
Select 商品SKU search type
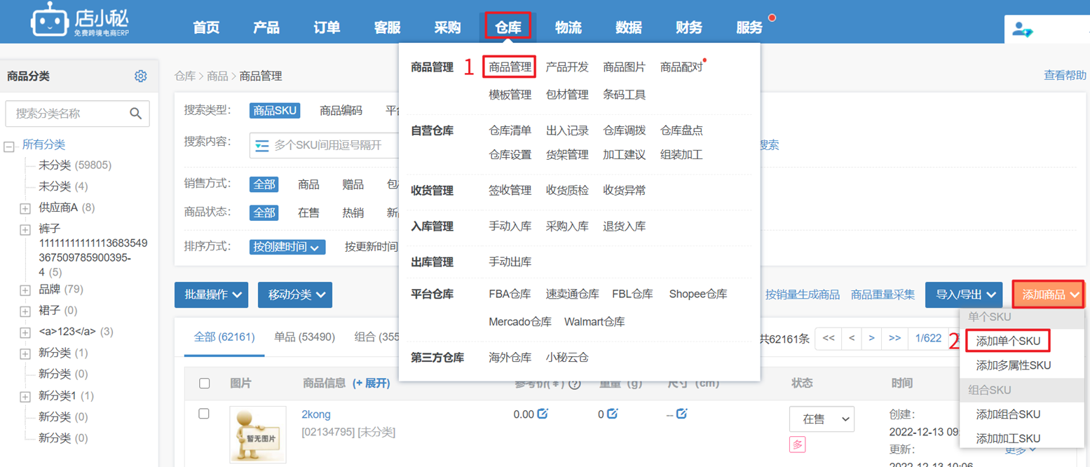[275, 111]
